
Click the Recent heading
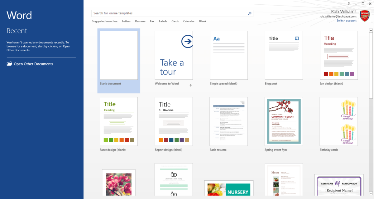(17, 31)
